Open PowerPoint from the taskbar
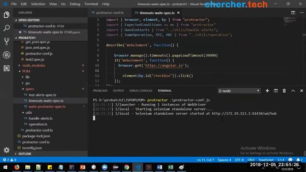Image resolution: width=306 pixels, height=172 pixels. tap(83, 167)
